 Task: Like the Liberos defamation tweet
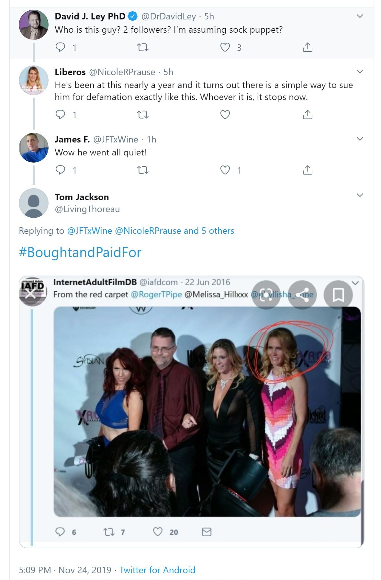pyautogui.click(x=225, y=114)
